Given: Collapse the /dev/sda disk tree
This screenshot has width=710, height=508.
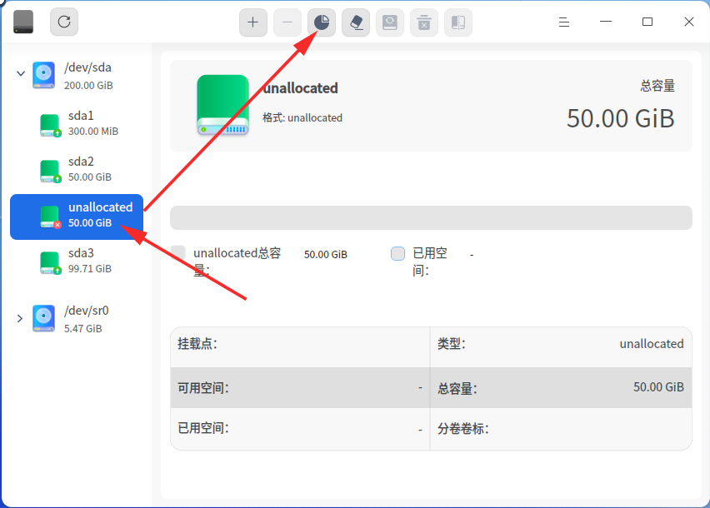Looking at the screenshot, I should 20,73.
